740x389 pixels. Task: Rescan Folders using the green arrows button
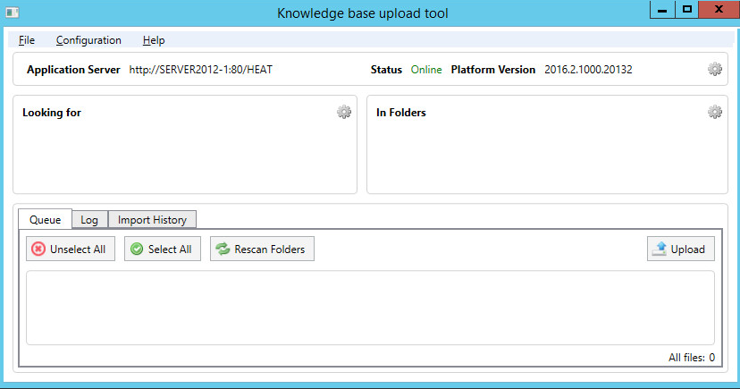tap(262, 249)
